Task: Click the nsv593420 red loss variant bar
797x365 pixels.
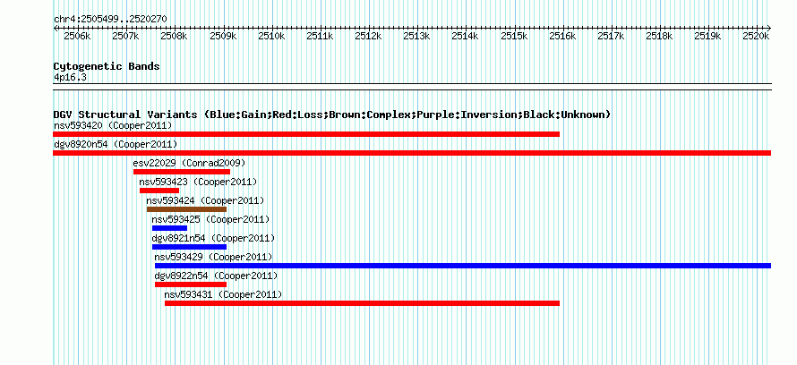Action: pyautogui.click(x=306, y=134)
